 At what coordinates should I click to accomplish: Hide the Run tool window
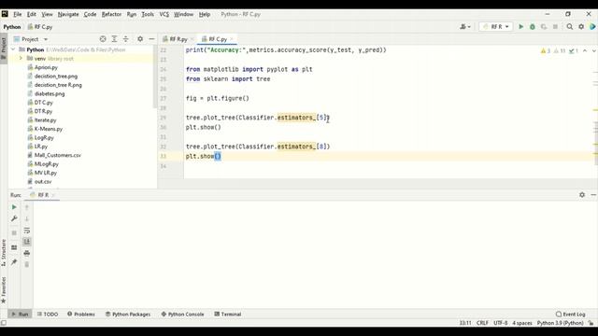pos(593,195)
